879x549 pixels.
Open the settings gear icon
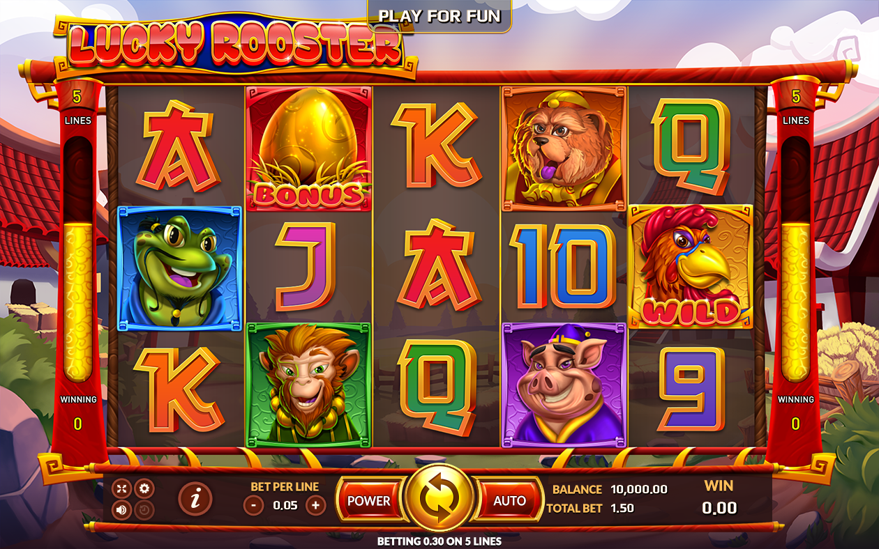144,488
